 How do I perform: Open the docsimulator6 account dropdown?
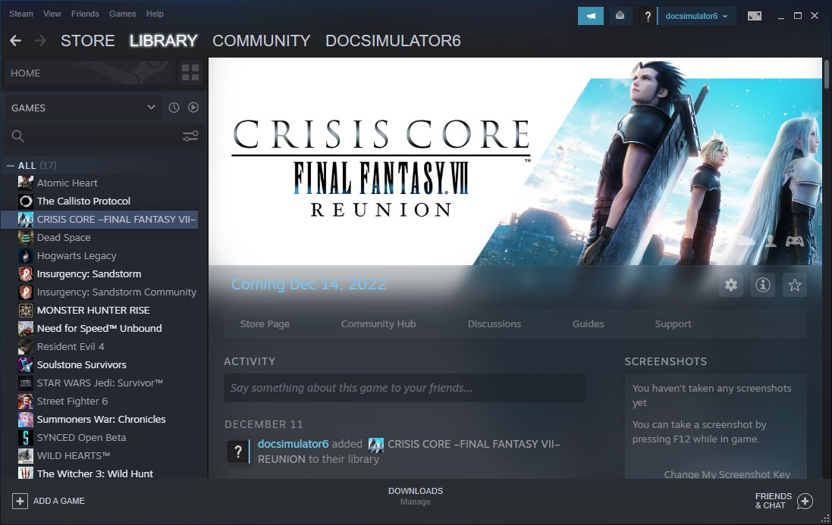696,16
